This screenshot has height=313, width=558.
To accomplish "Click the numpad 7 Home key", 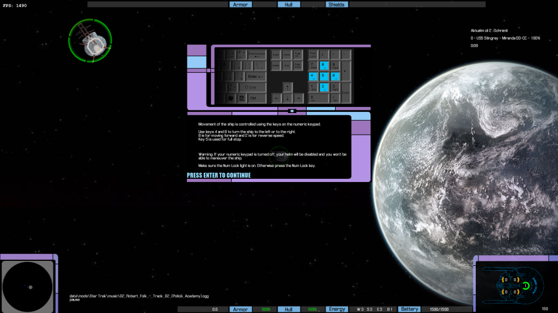I will point(313,66).
